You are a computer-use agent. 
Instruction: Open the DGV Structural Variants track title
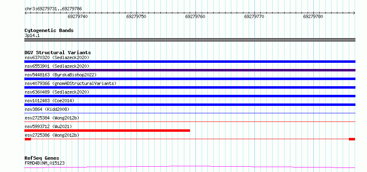click(58, 53)
